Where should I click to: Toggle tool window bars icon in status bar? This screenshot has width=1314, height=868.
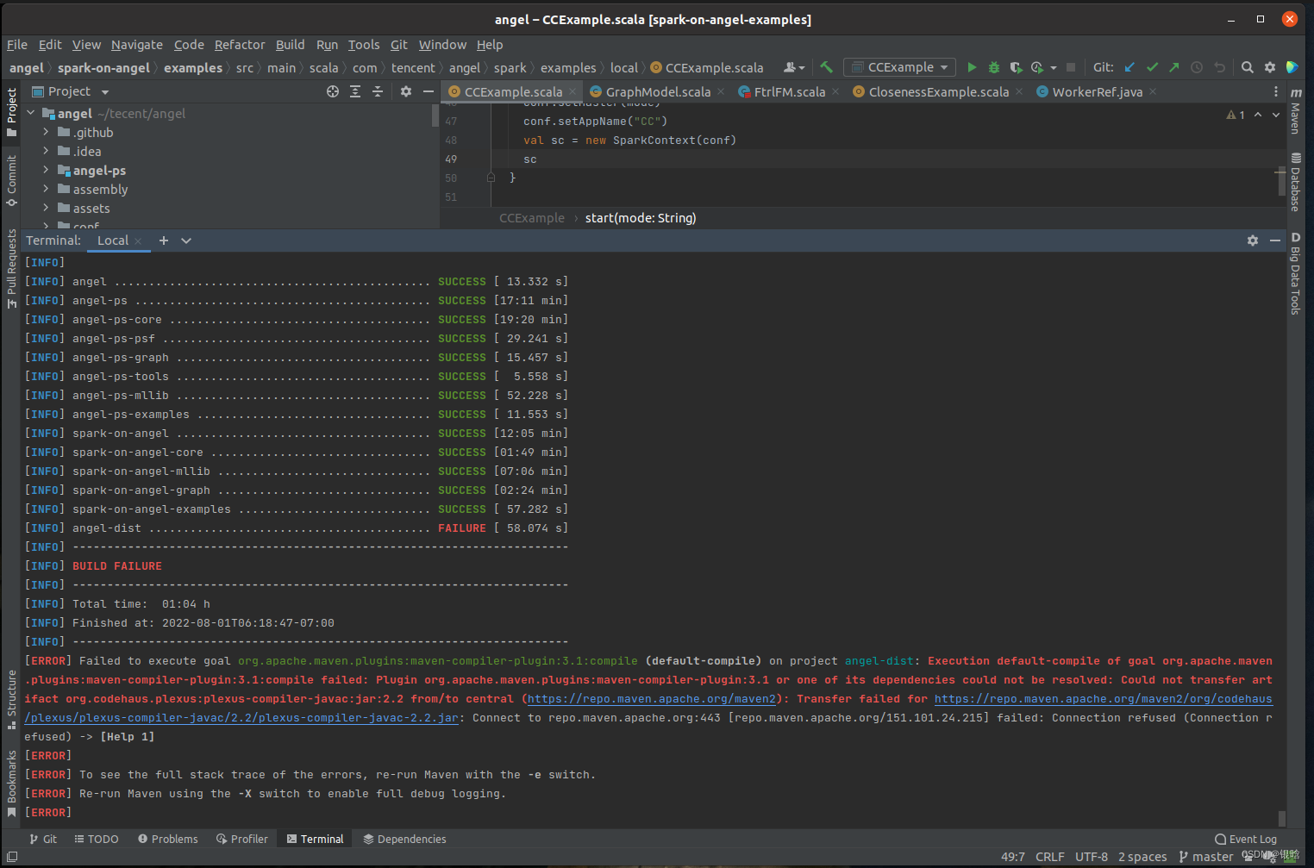pyautogui.click(x=12, y=856)
